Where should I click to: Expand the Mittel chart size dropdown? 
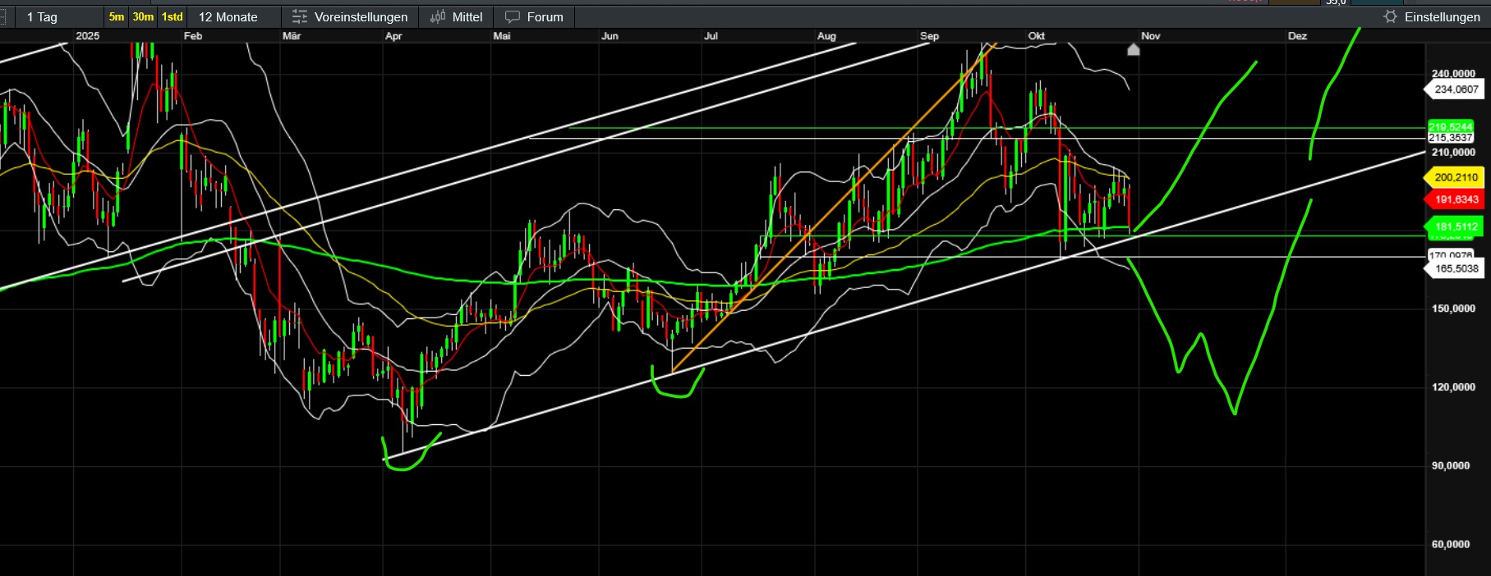pos(467,17)
